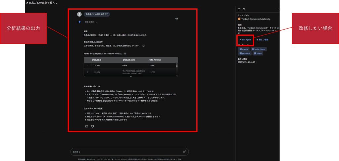Click the Edit Agent button
339x161 pixels.
tap(245, 40)
